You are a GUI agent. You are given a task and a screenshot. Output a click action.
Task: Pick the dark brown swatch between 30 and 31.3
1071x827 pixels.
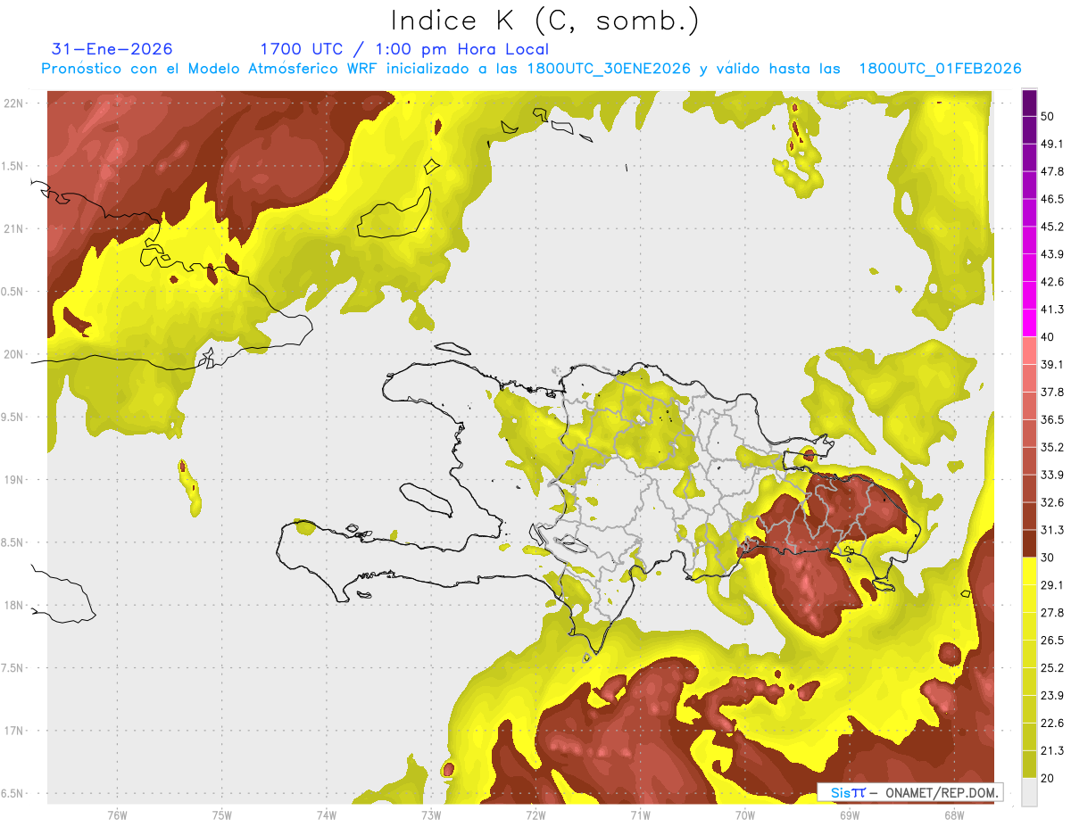tap(1029, 544)
